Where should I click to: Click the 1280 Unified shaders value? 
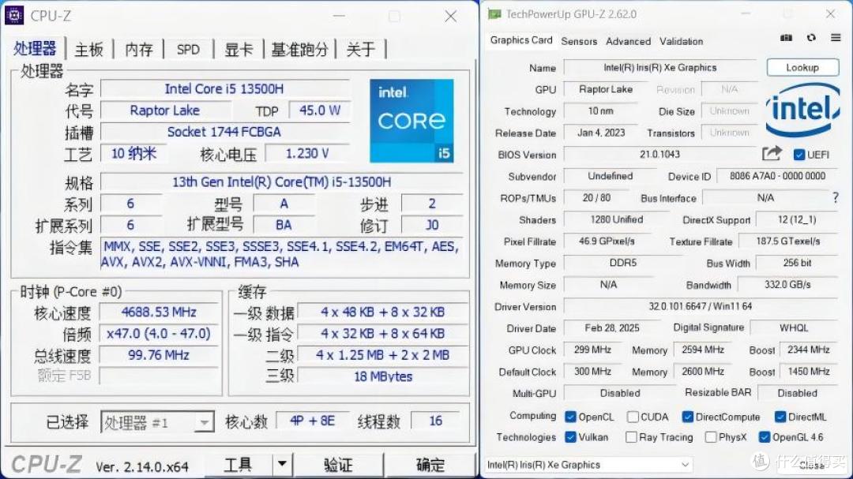[x=616, y=219]
